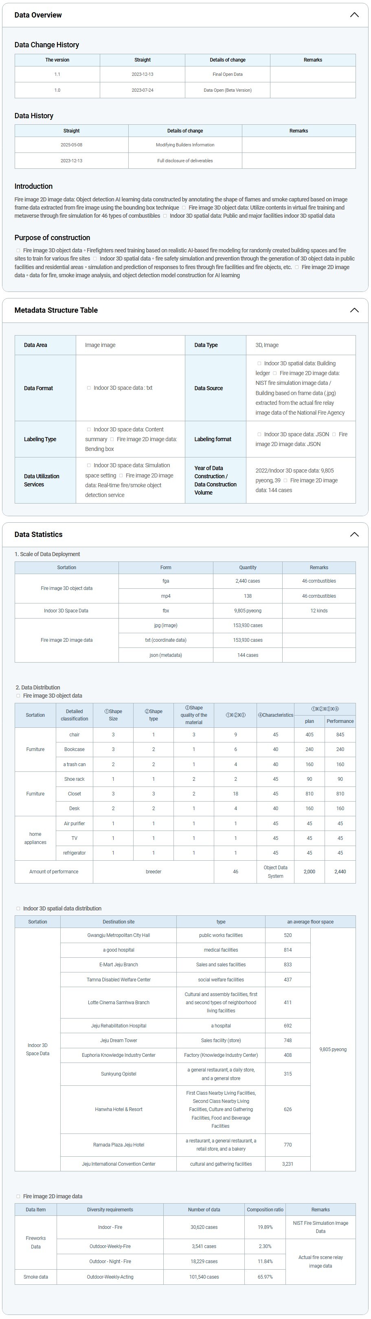The width and height of the screenshot is (371, 1319).
Task: Click the square marker before bottom 'Fire image 2D image data'
Action: (18, 1197)
